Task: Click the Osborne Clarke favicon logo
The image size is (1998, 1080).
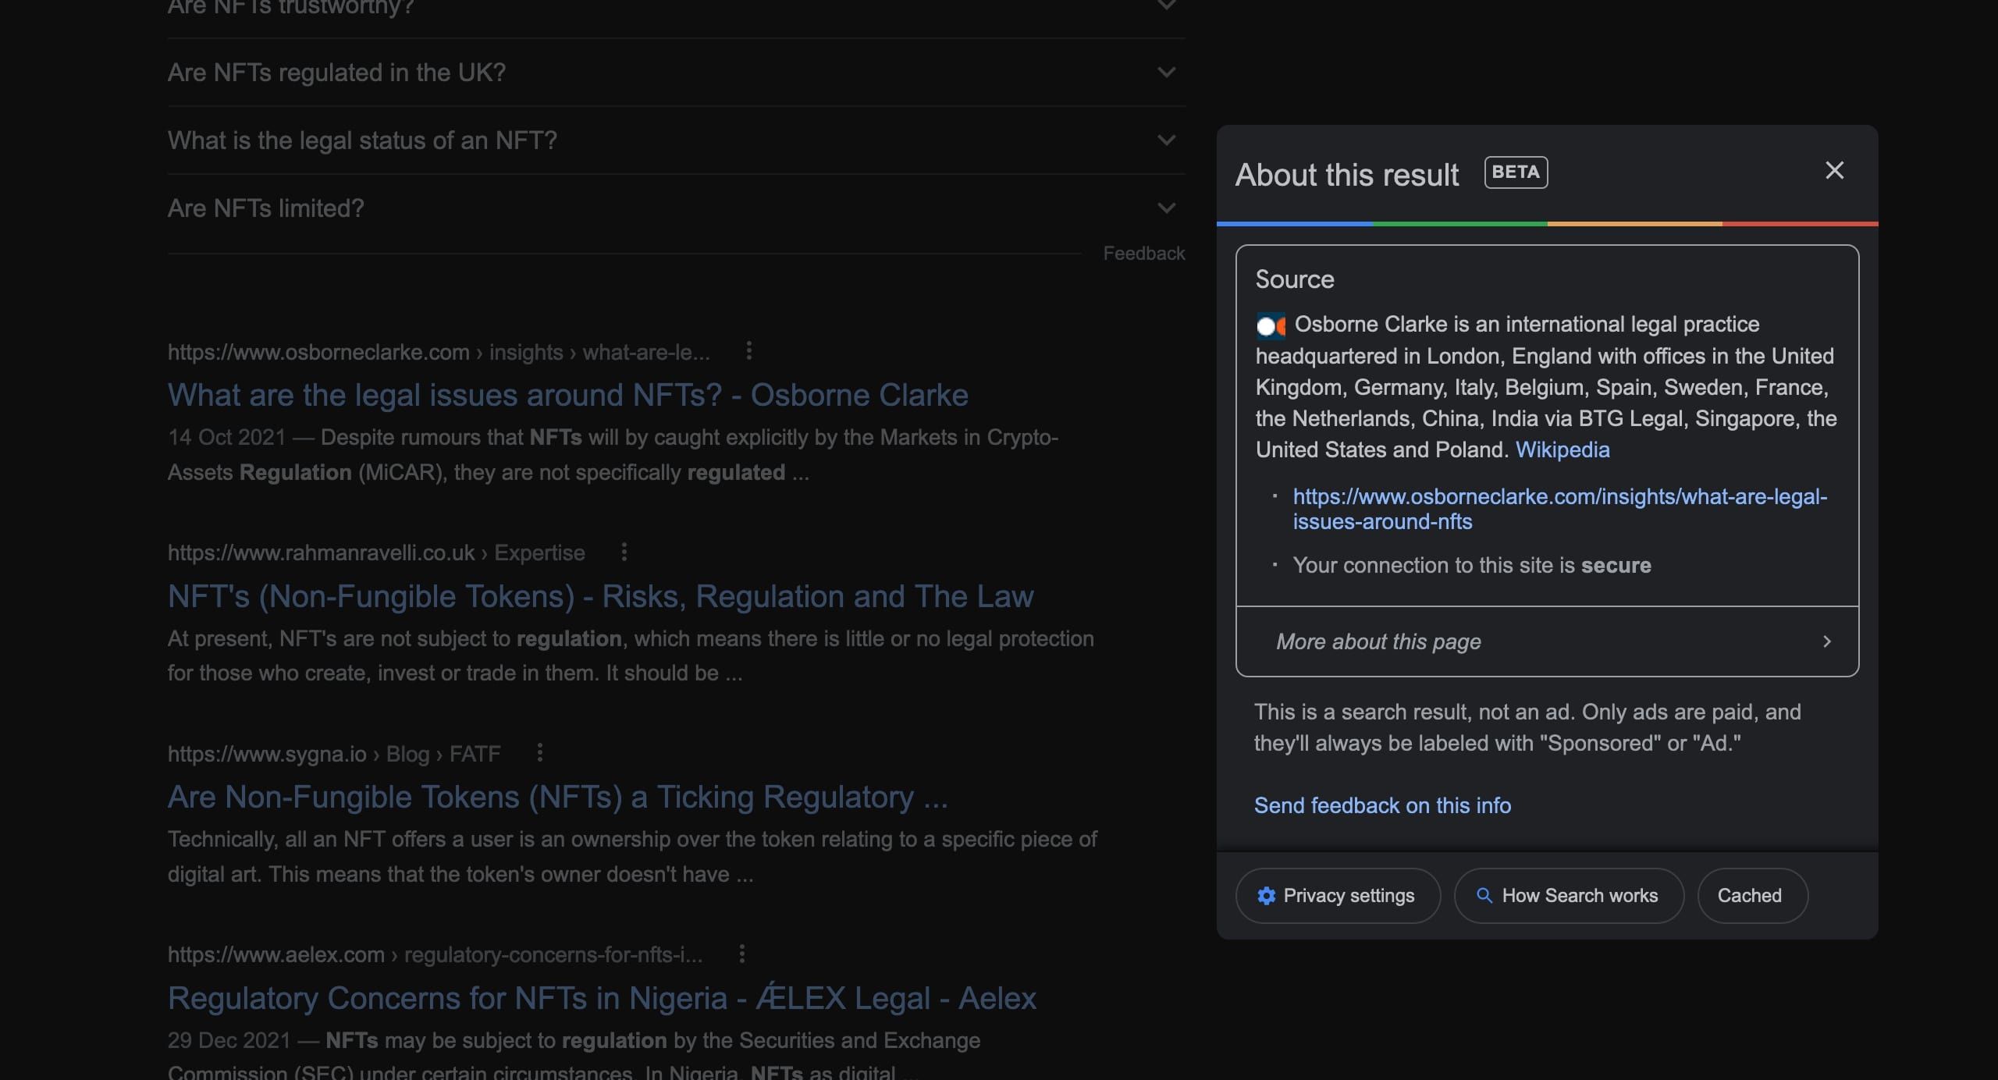Action: [1270, 325]
